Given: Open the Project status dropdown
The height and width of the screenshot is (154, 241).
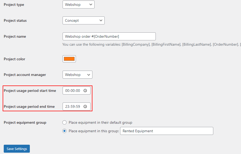Looking at the screenshot, I should coord(83,20).
